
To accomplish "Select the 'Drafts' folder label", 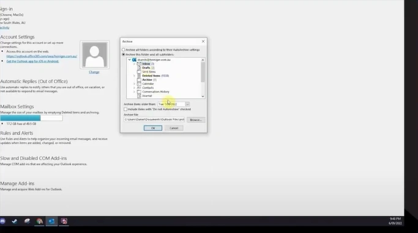I will 146,68.
